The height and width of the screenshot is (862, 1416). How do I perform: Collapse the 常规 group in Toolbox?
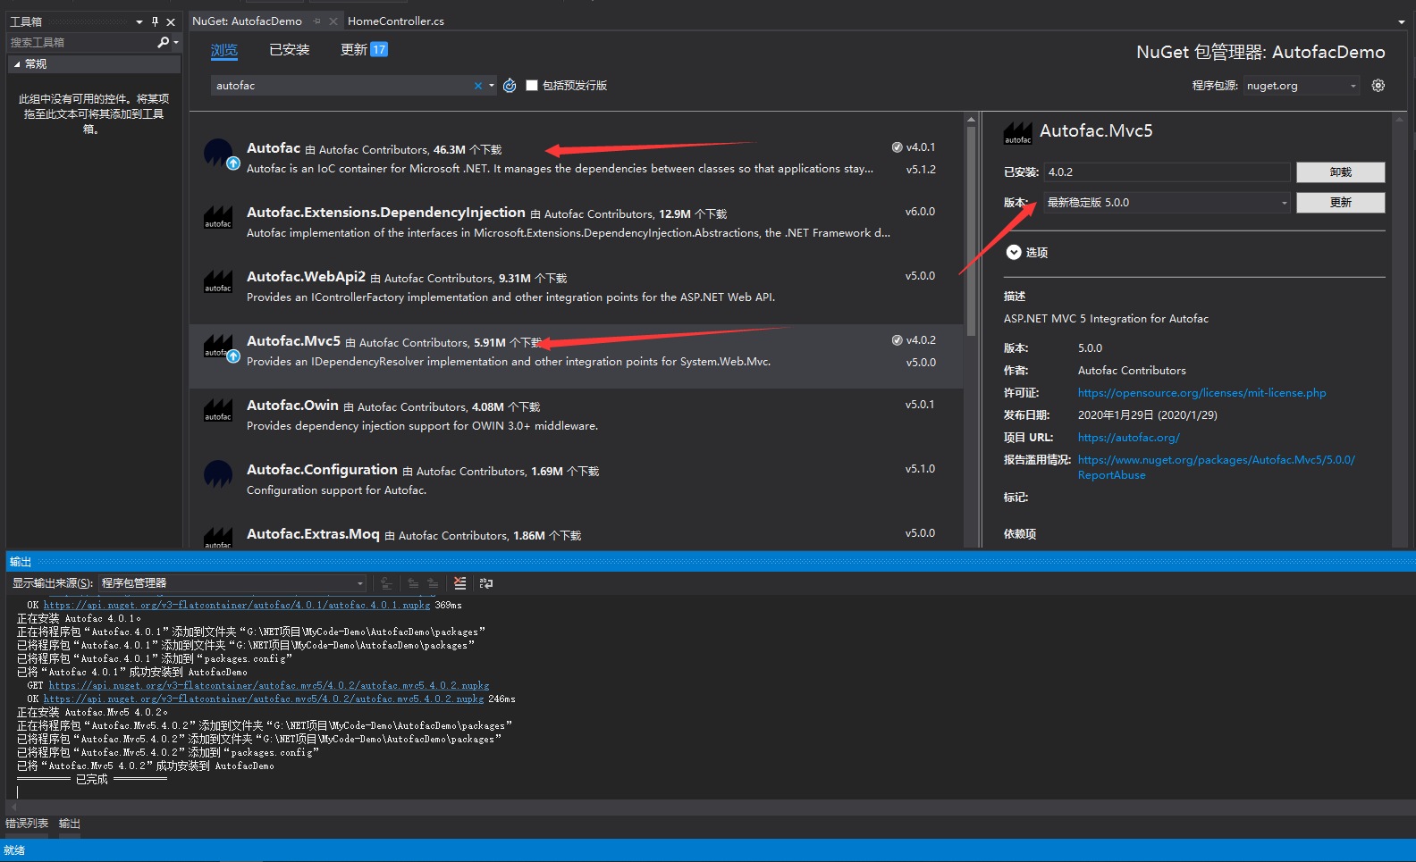coord(16,64)
